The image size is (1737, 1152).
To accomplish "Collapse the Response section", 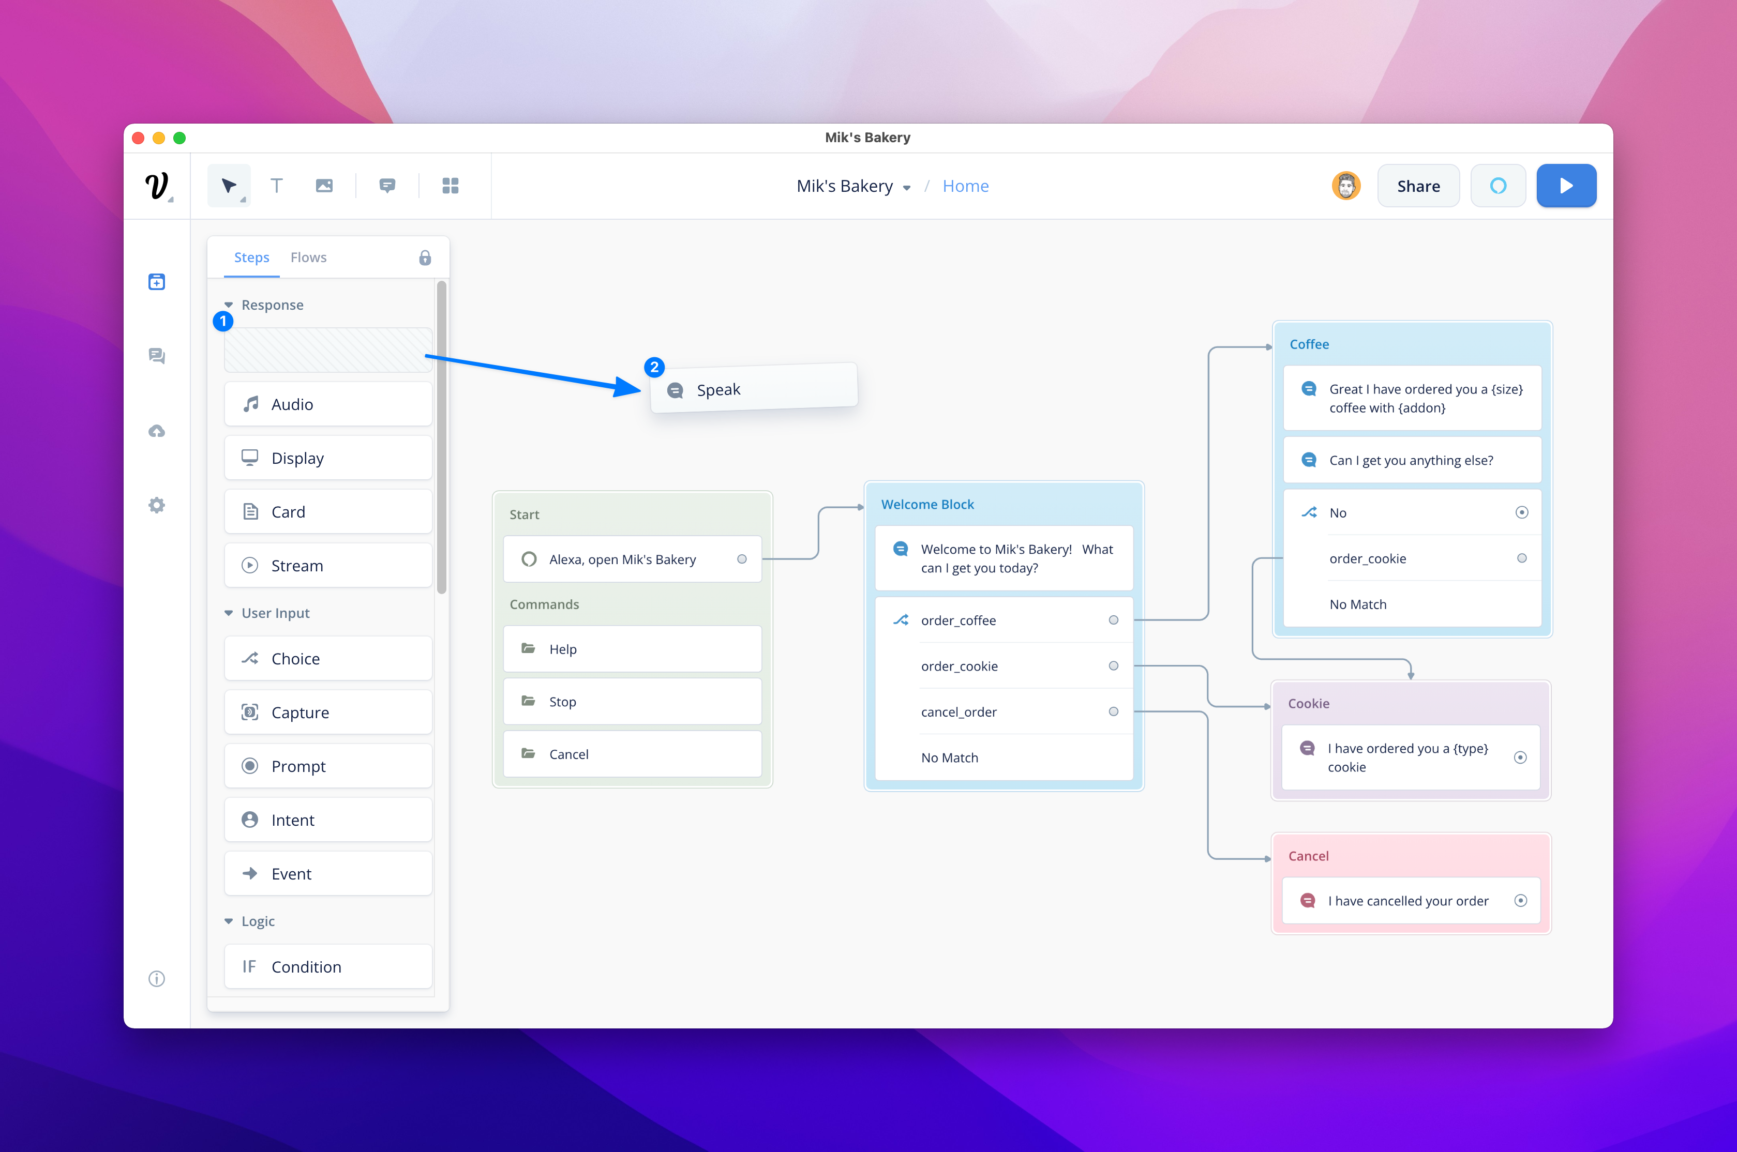I will click(229, 305).
